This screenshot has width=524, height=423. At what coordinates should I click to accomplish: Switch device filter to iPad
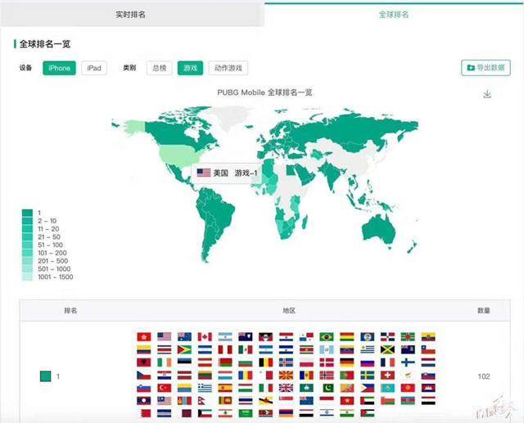(x=94, y=68)
